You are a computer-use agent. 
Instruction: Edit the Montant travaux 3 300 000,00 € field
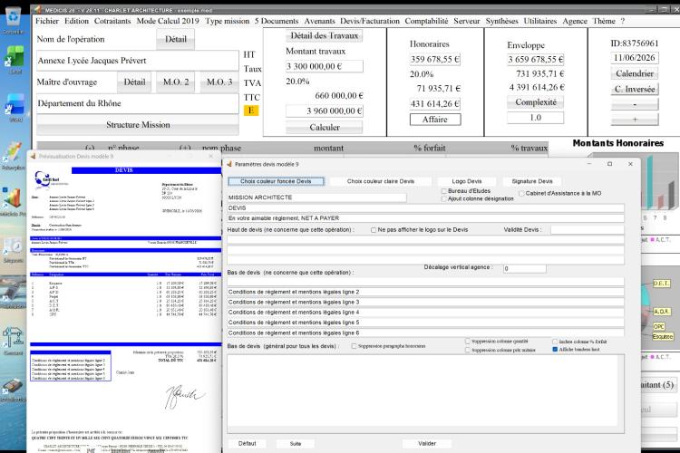click(324, 66)
